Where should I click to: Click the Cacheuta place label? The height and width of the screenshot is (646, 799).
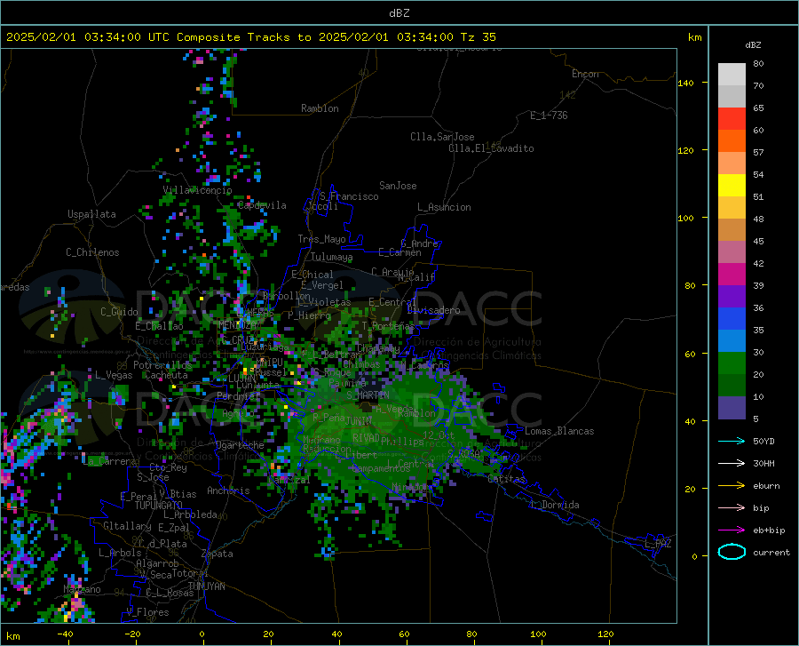[166, 375]
